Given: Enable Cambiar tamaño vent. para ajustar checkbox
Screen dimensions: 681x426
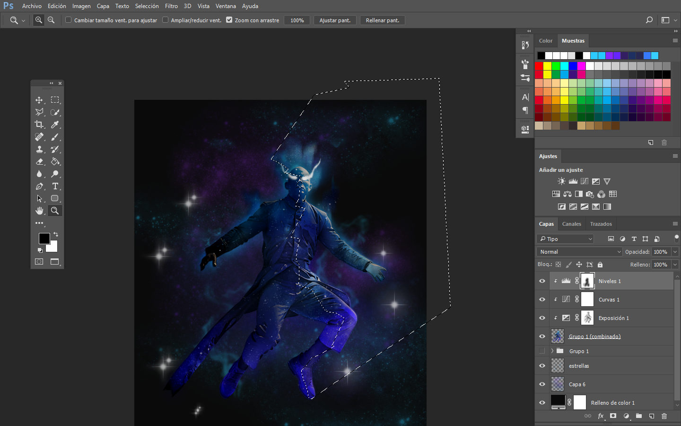Looking at the screenshot, I should click(x=69, y=20).
